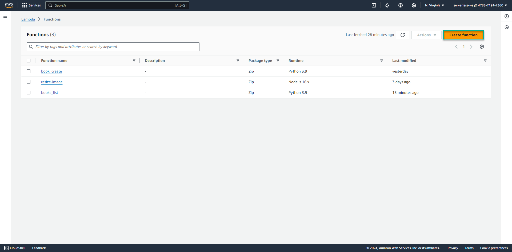
Task: Sort by Description column arrow
Action: click(238, 61)
